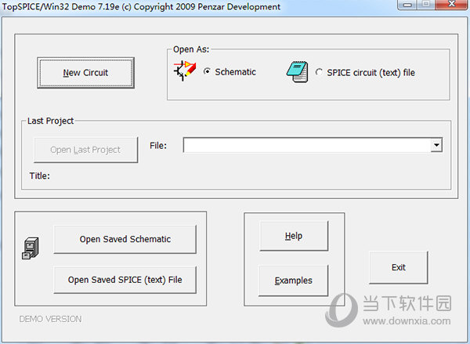
Task: Click the Last Project group label
Action: (x=50, y=121)
